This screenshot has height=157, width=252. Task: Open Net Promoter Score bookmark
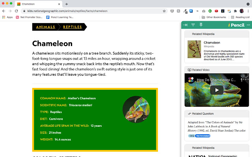(x=29, y=17)
